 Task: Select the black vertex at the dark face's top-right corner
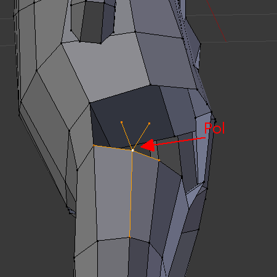pyautogui.click(x=150, y=85)
